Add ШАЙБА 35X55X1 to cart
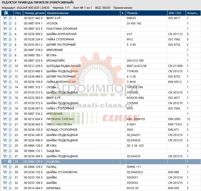 click(x=5, y=177)
